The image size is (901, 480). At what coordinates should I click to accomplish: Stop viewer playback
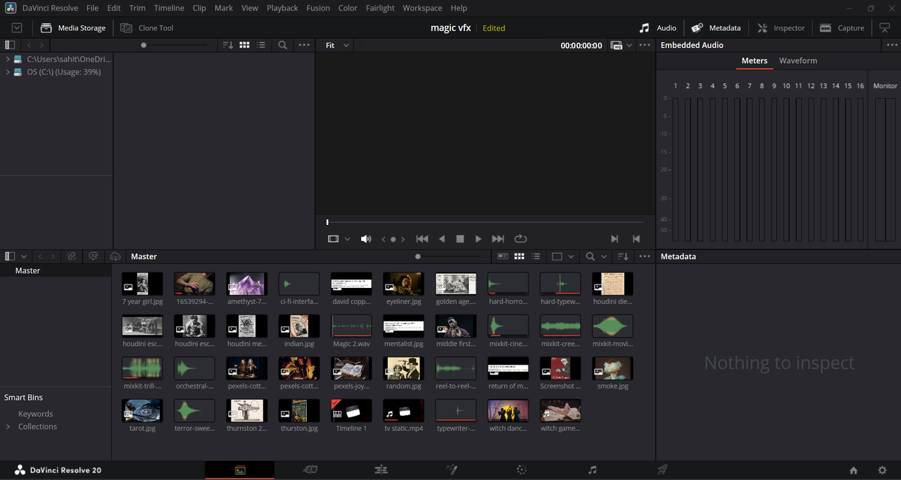(460, 239)
